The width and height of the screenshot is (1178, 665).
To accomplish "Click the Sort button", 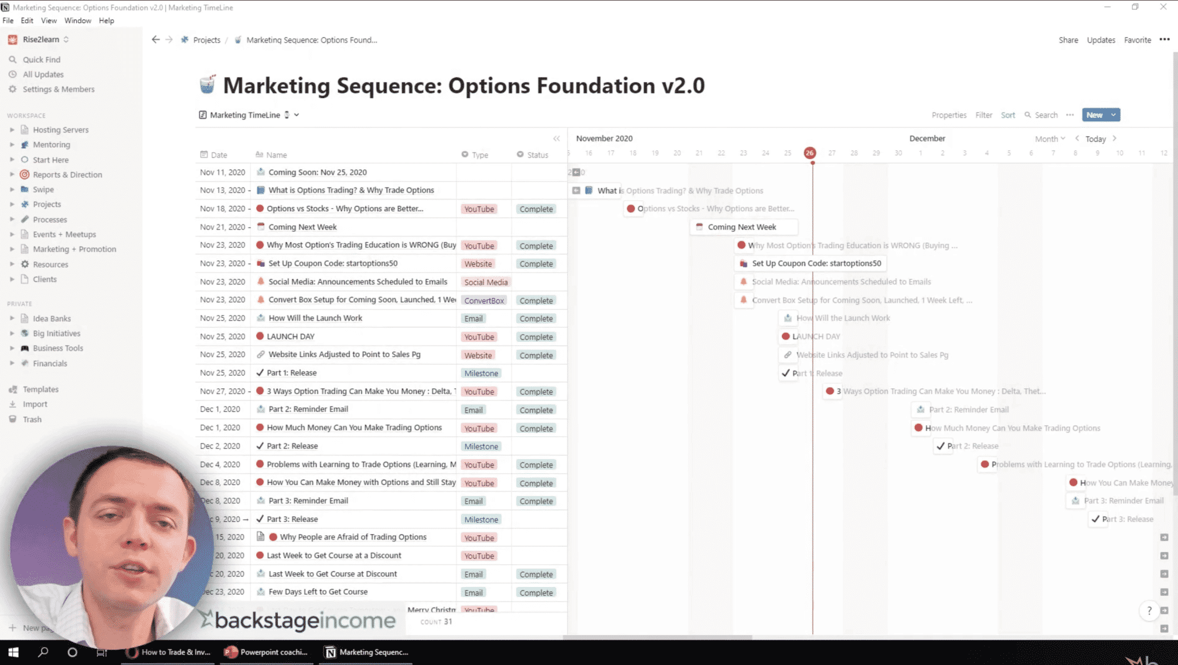I will click(1007, 115).
